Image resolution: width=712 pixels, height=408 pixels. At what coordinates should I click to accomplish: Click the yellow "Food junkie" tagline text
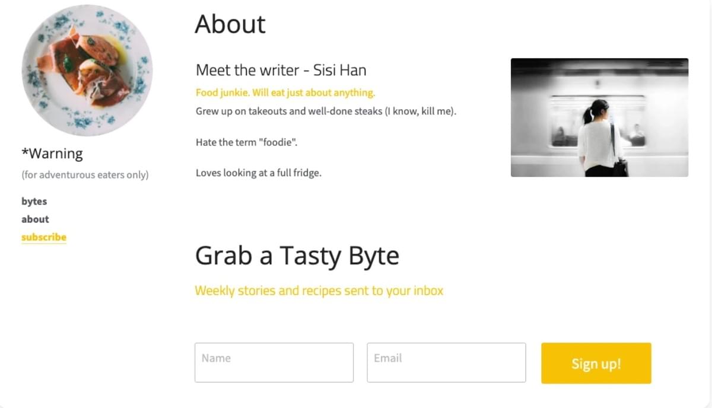tap(285, 93)
